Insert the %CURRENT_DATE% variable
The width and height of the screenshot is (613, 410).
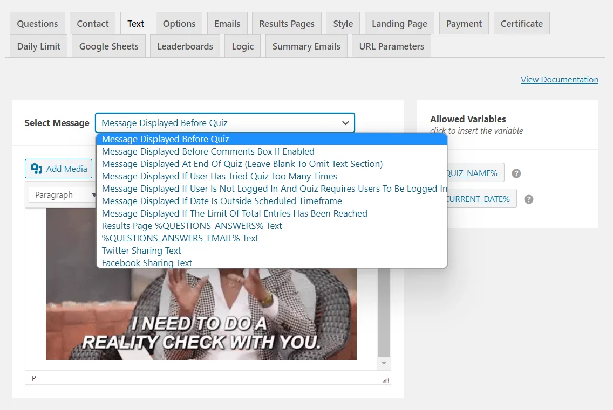pyautogui.click(x=479, y=199)
